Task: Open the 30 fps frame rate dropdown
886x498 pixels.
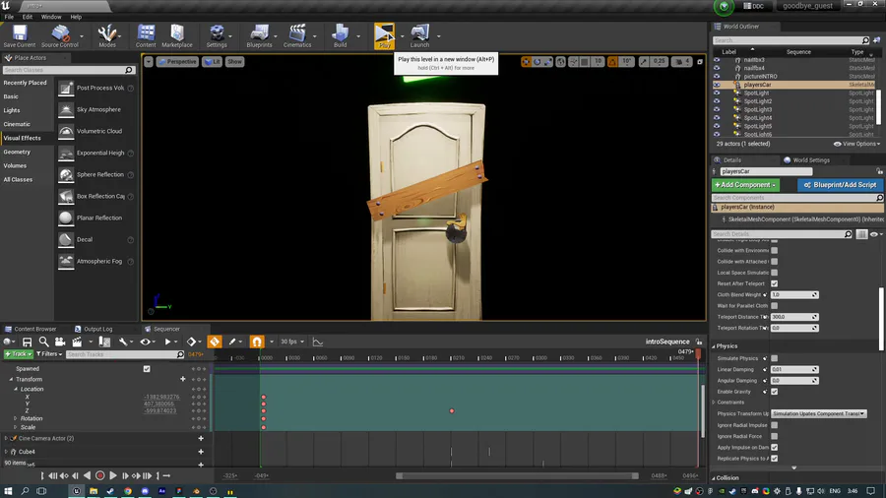Action: 292,342
